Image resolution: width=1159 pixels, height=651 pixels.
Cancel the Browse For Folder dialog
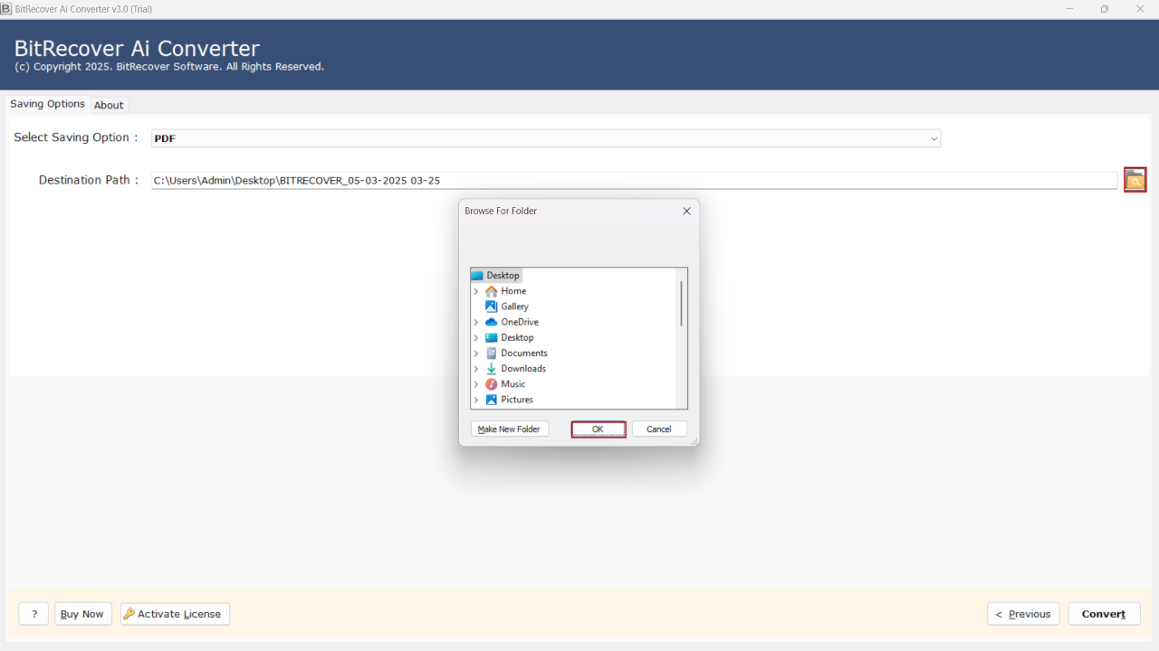click(659, 429)
